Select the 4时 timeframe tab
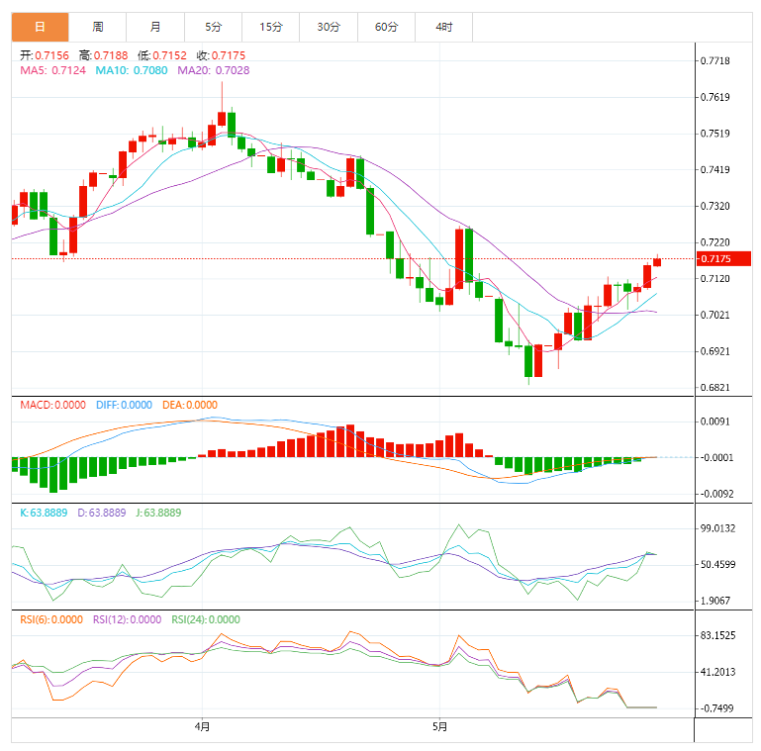Screen dimensions: 761x751 coord(444,27)
